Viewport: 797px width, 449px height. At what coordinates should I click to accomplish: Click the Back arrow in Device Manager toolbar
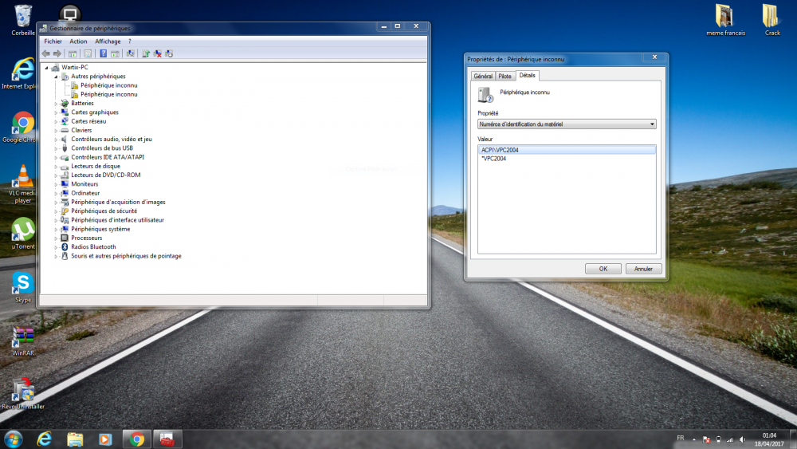(x=46, y=53)
